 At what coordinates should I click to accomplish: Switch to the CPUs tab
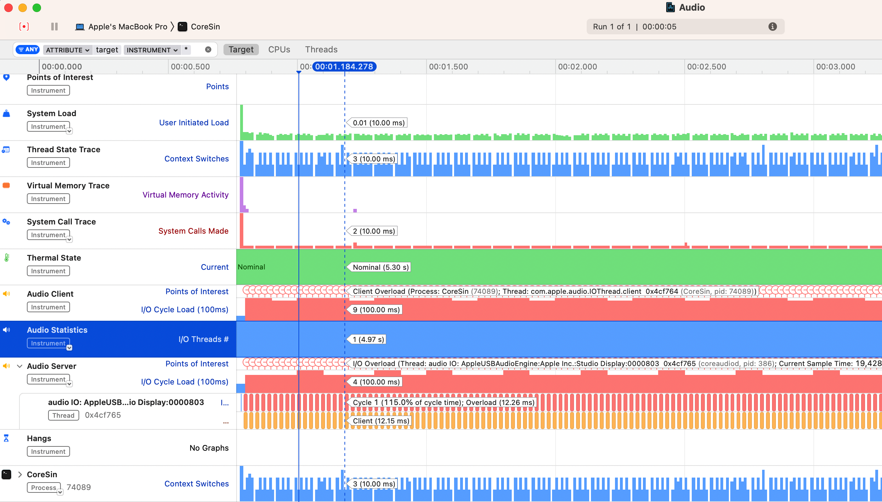click(279, 50)
